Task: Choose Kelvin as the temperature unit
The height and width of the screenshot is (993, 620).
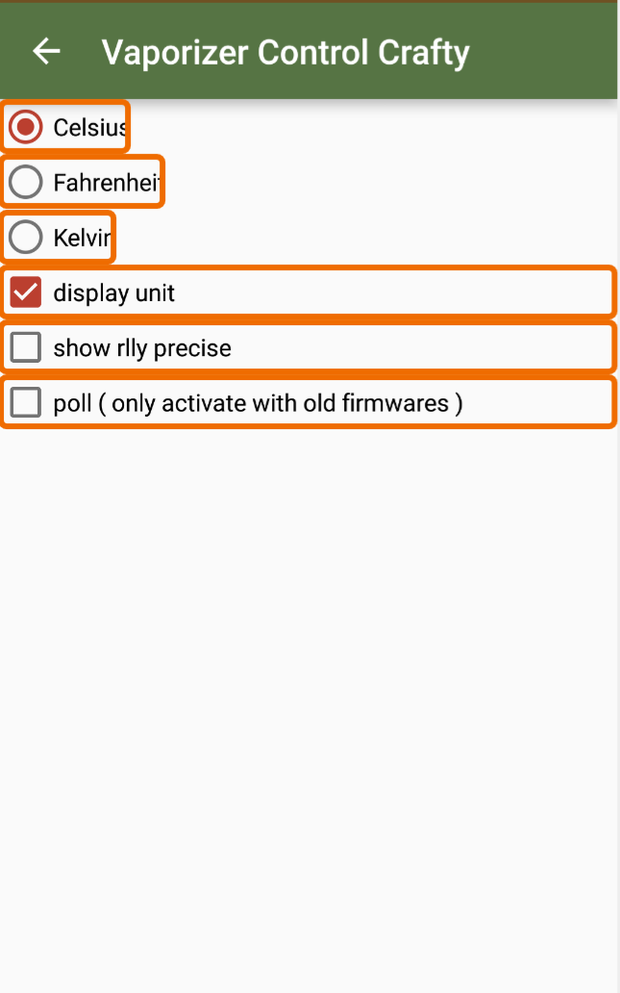Action: 25,237
